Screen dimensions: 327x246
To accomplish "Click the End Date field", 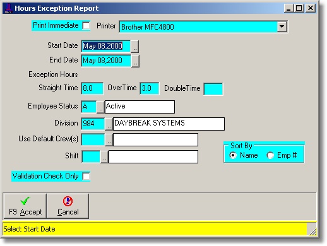I will pos(106,61).
